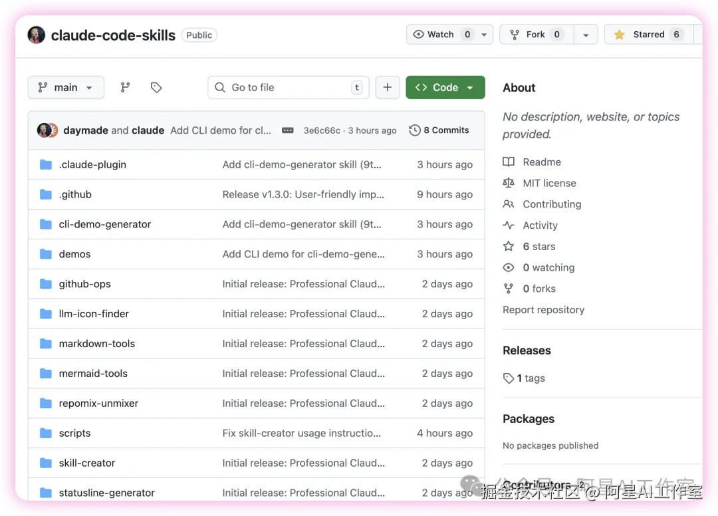Open the .github folder icon
Screen dimensions: 718x516
tap(46, 195)
